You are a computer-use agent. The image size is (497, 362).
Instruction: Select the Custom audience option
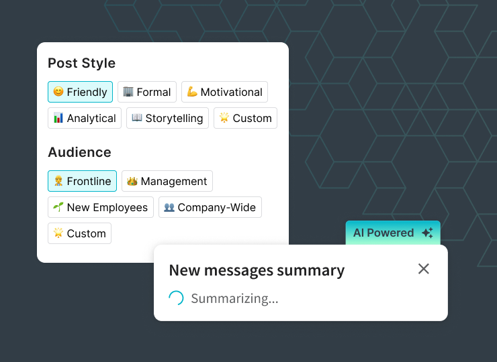point(79,233)
